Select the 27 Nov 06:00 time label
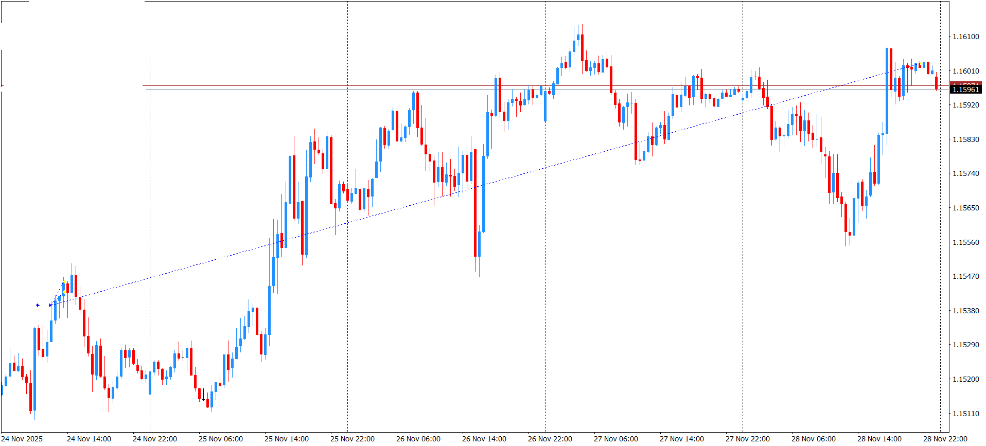This screenshot has height=446, width=986. coord(616,439)
